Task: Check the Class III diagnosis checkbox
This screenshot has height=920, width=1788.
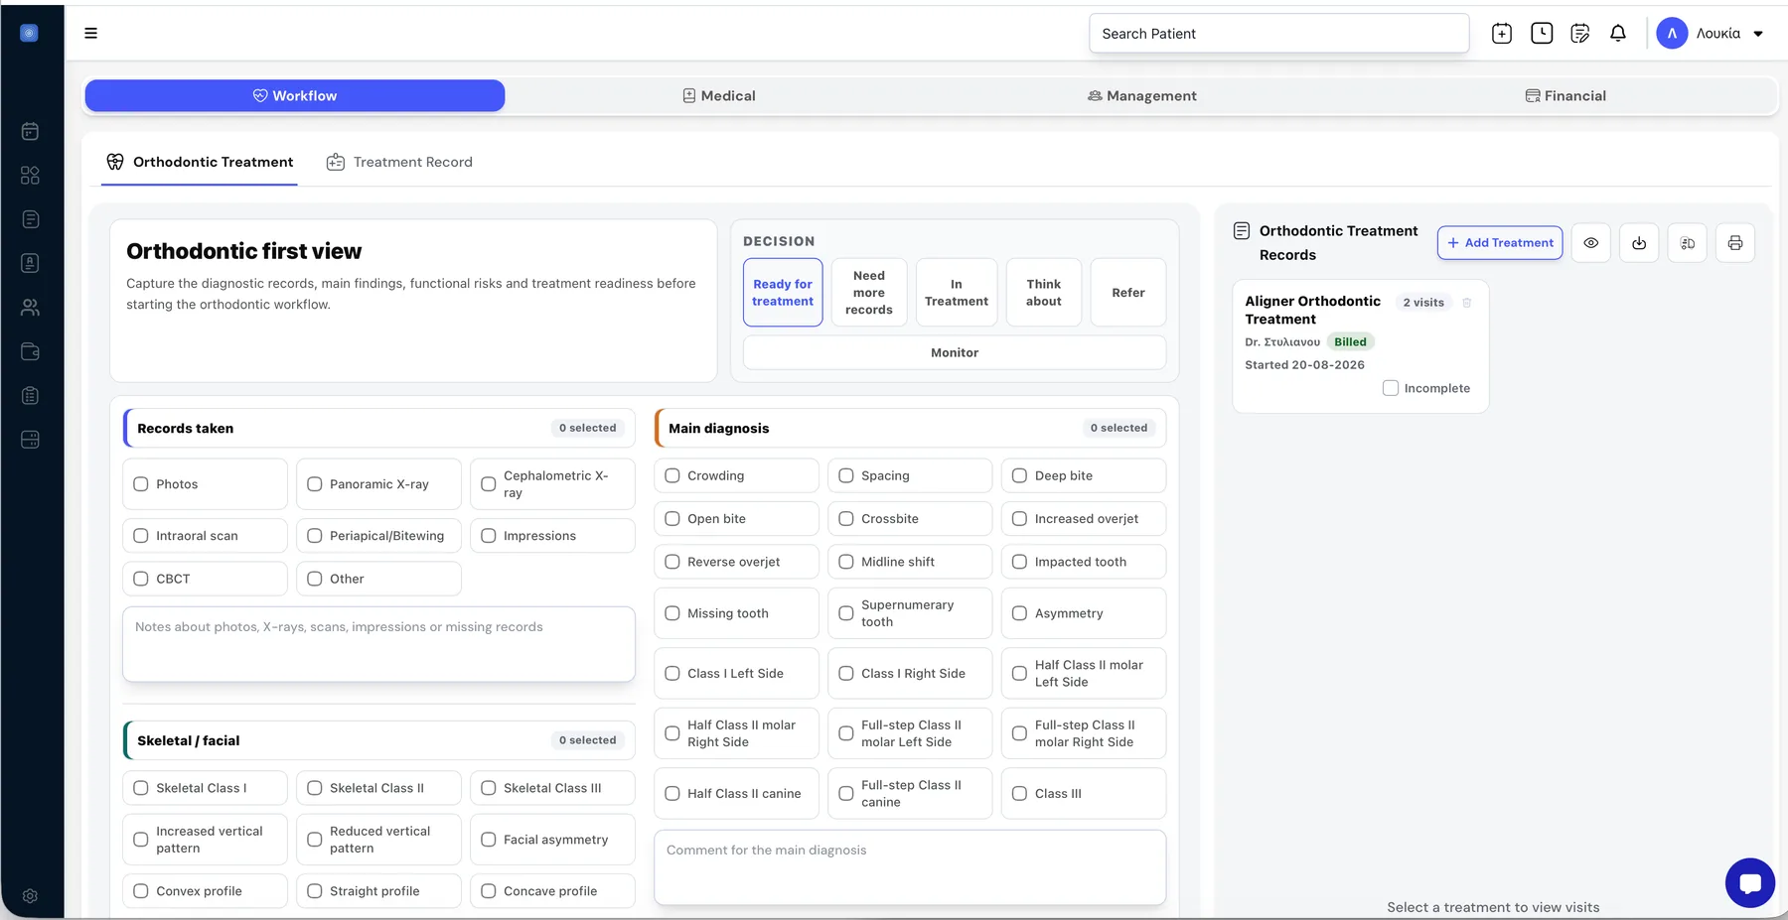Action: 1019,793
